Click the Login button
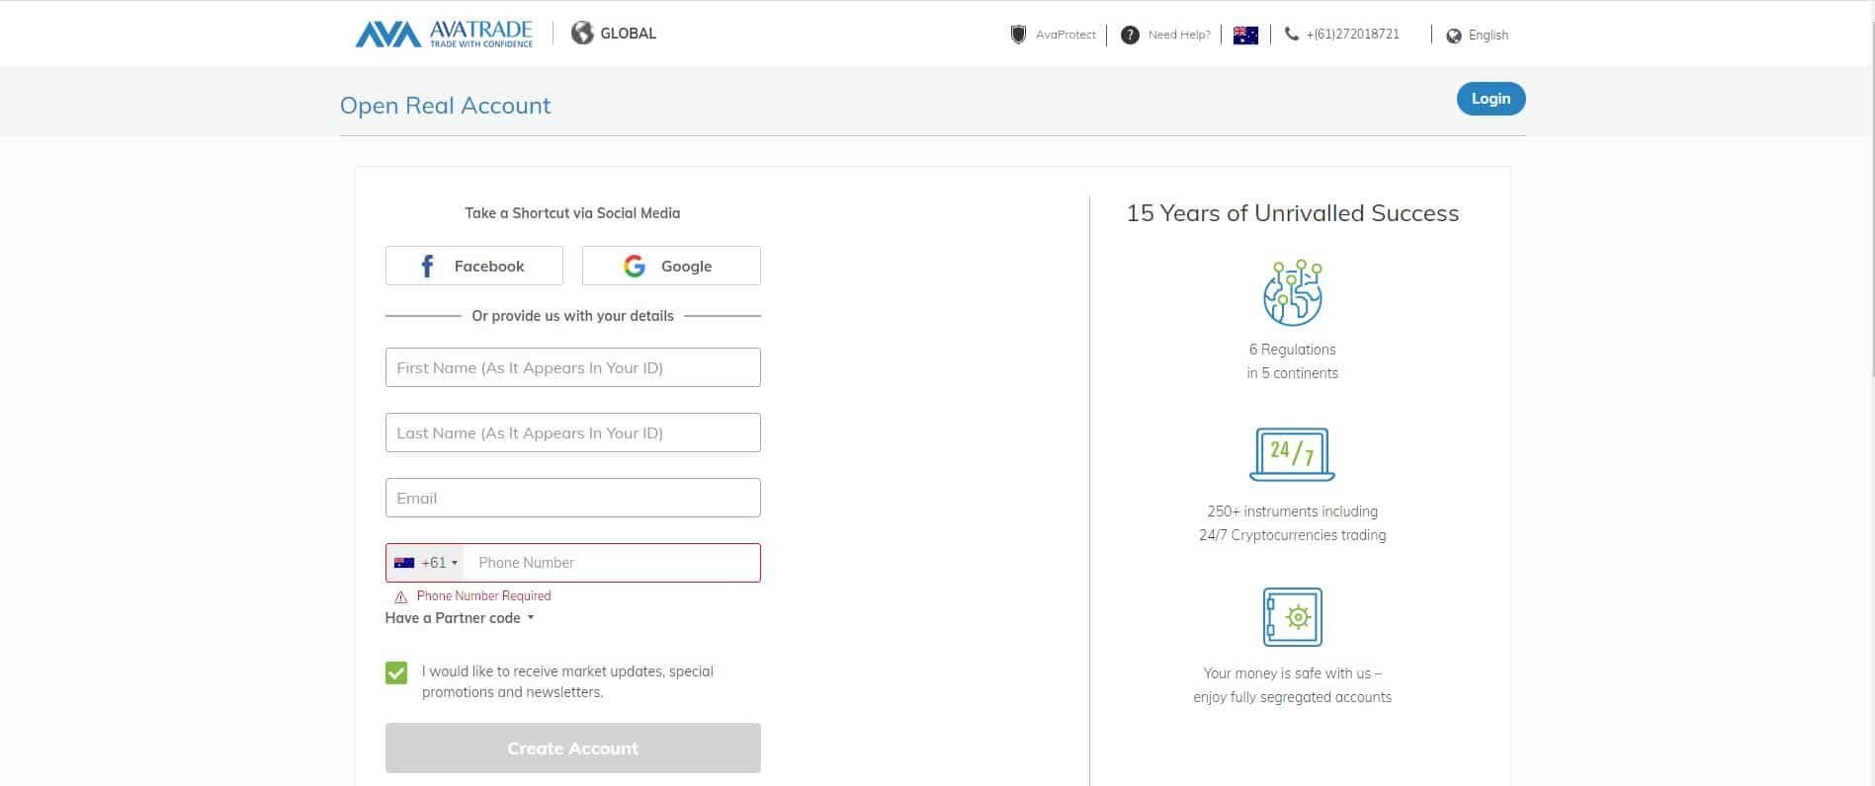 (1491, 99)
